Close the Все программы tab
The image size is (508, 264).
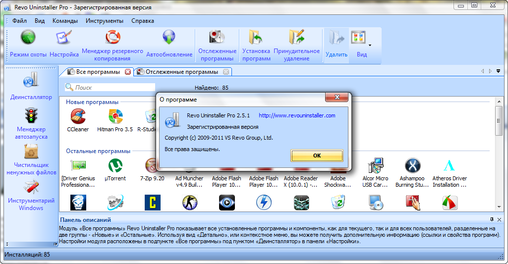128,72
